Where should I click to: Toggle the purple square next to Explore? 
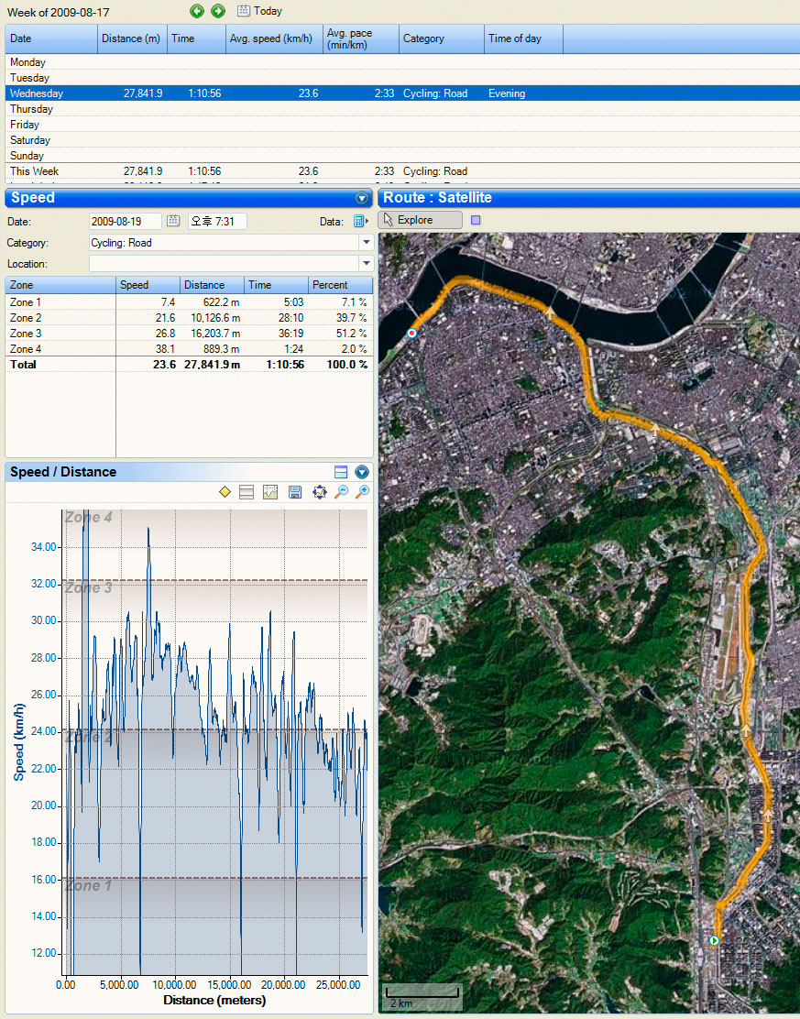point(475,220)
